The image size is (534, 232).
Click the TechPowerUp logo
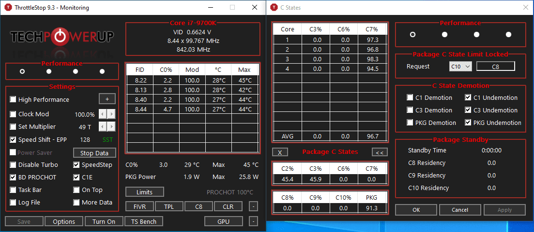click(x=62, y=36)
